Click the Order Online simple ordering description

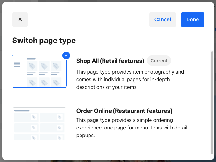132,128
